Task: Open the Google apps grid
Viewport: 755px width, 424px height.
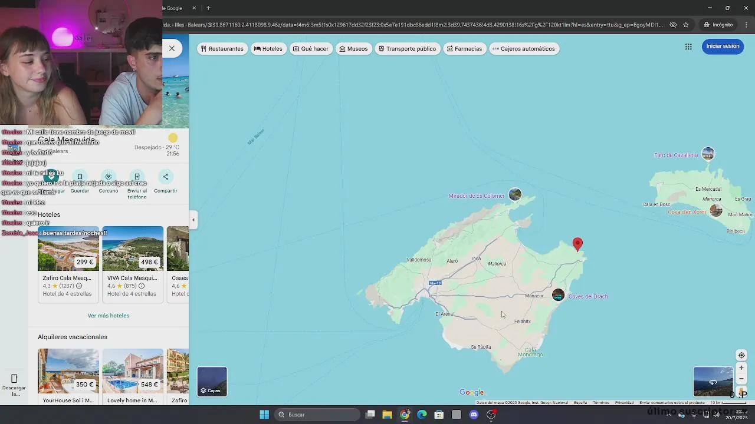Action: pos(688,47)
